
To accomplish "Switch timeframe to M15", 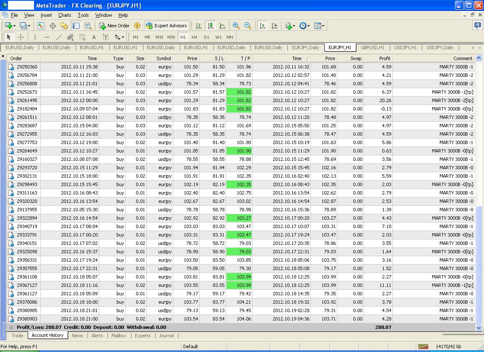I will (159, 37).
